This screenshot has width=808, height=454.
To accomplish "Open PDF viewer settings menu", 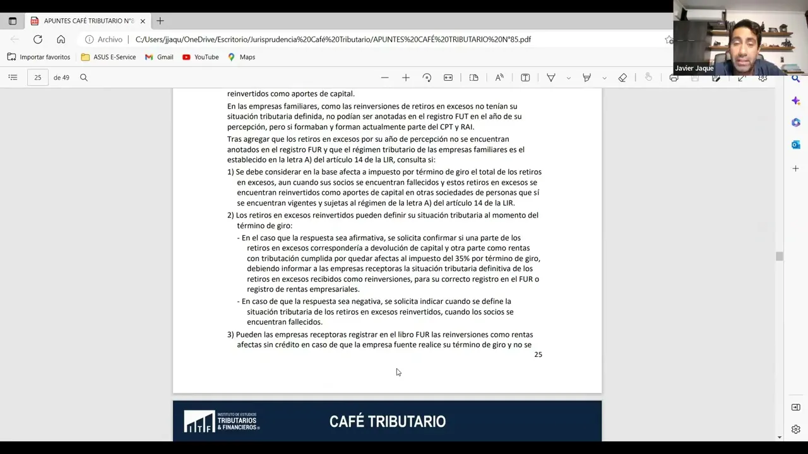I will 763,77.
